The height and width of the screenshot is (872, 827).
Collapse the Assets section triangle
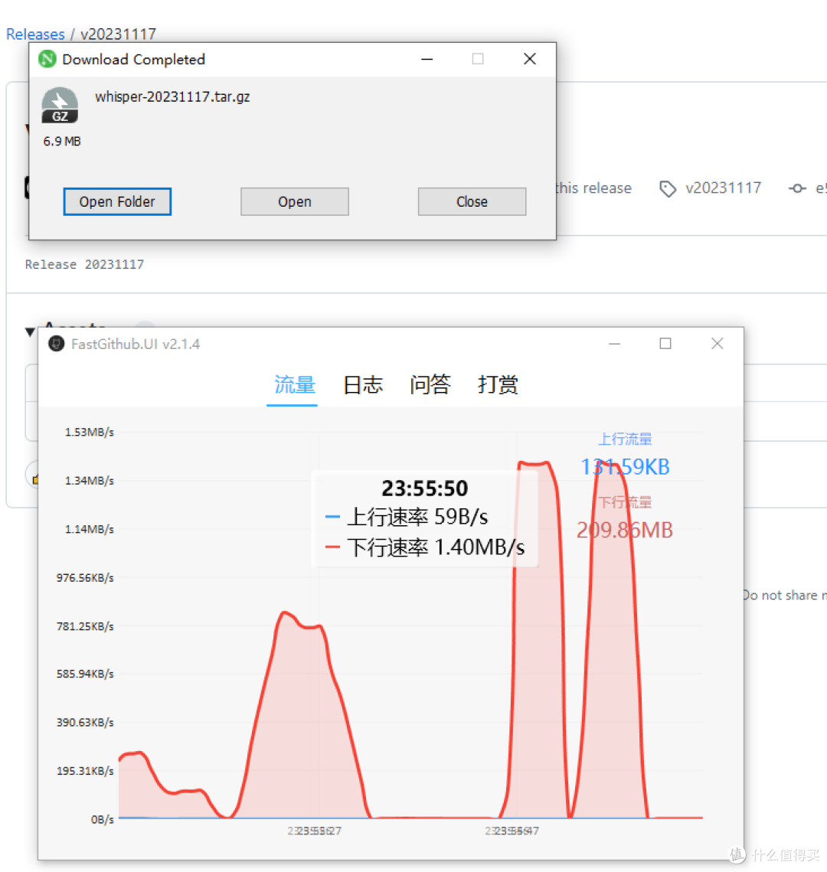point(29,331)
